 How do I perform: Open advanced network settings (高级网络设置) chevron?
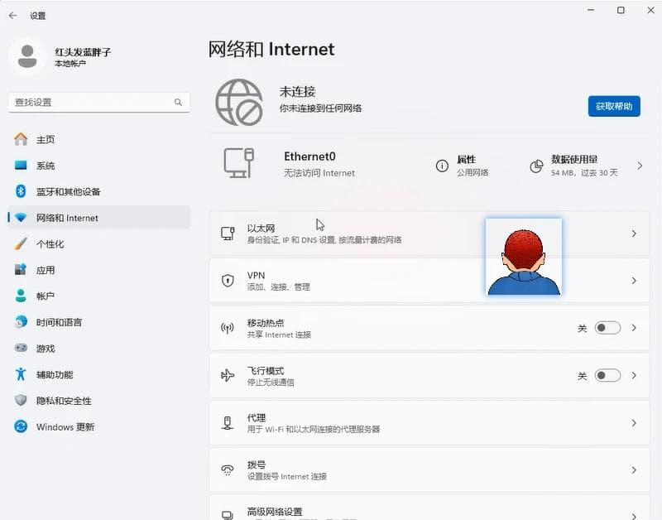(634, 515)
